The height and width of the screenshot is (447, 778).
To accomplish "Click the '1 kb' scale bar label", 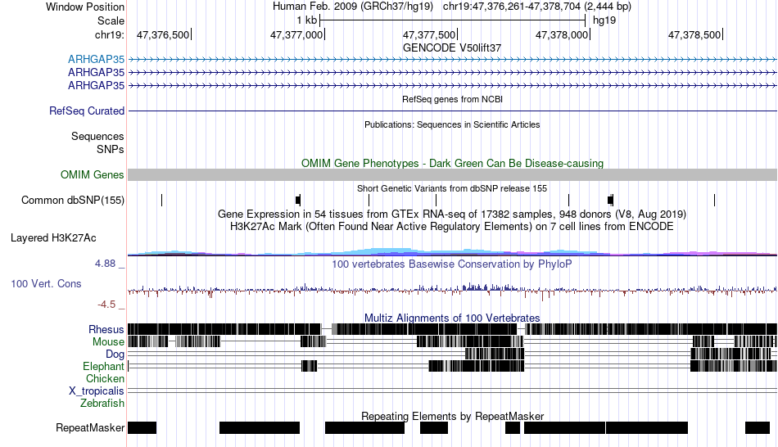I will pyautogui.click(x=306, y=20).
